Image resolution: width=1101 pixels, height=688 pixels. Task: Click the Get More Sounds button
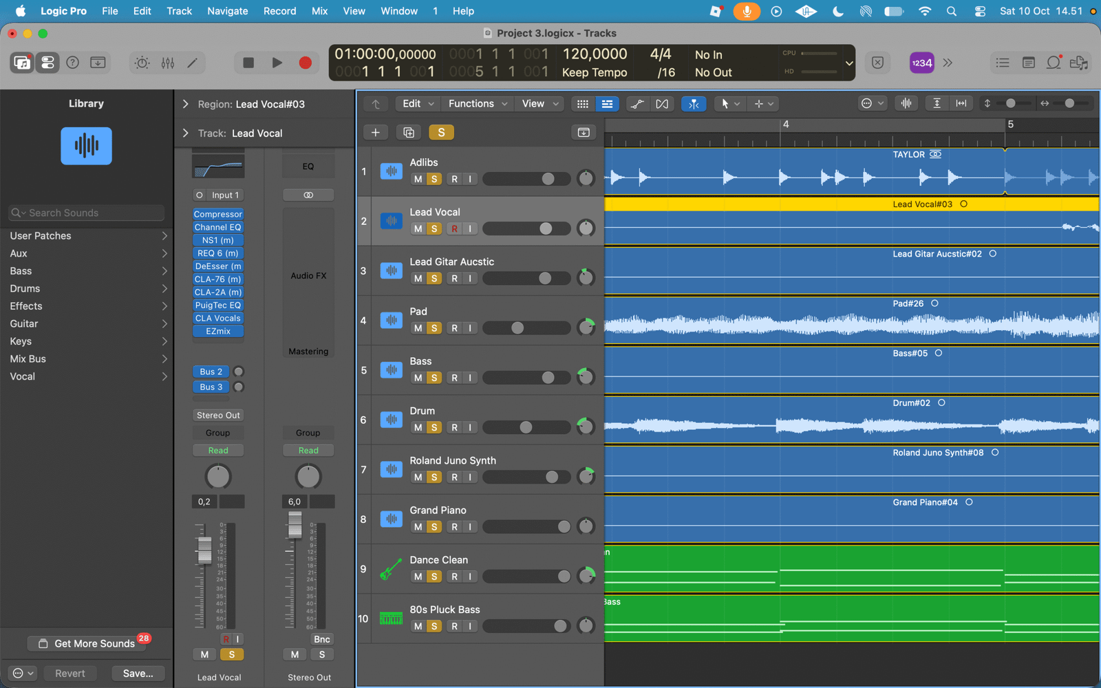pos(87,643)
